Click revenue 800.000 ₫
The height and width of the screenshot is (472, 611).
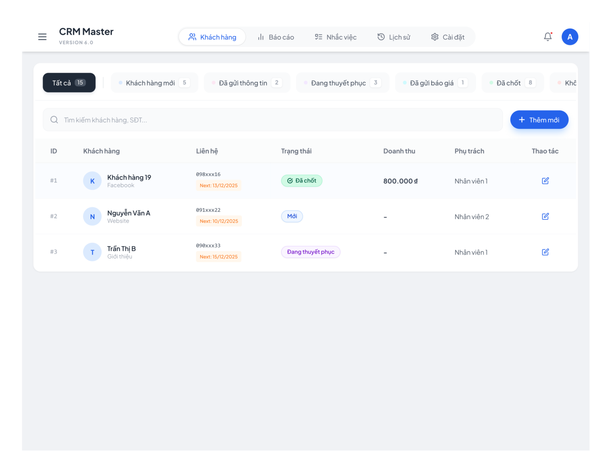(x=401, y=181)
